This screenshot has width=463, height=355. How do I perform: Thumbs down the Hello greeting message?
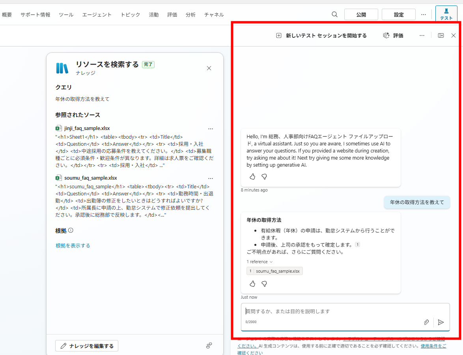264,177
